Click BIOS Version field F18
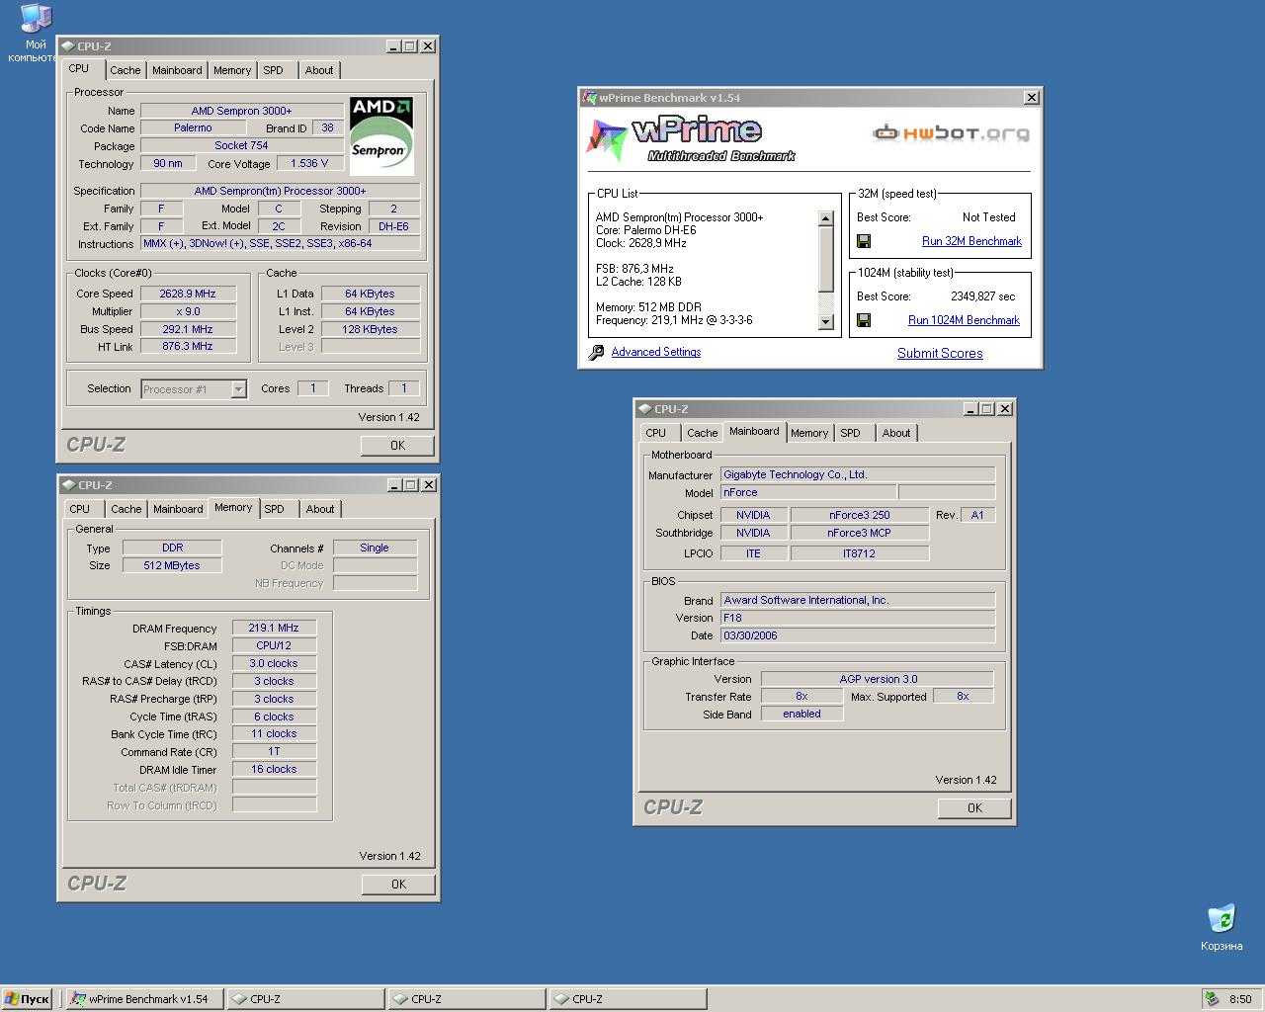 [x=858, y=618]
